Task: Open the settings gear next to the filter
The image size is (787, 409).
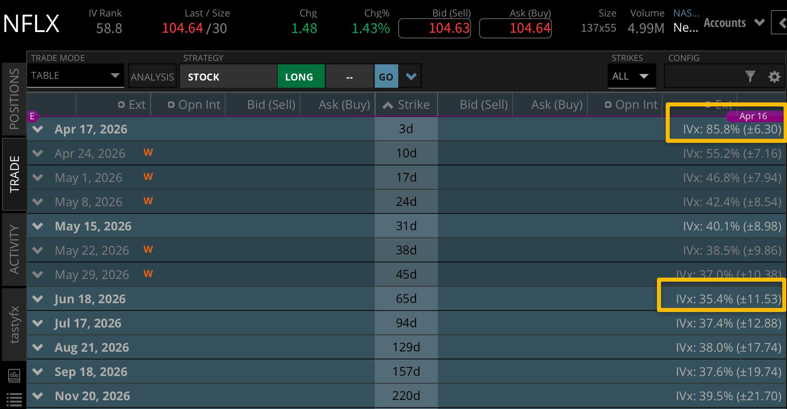Action: [x=775, y=76]
